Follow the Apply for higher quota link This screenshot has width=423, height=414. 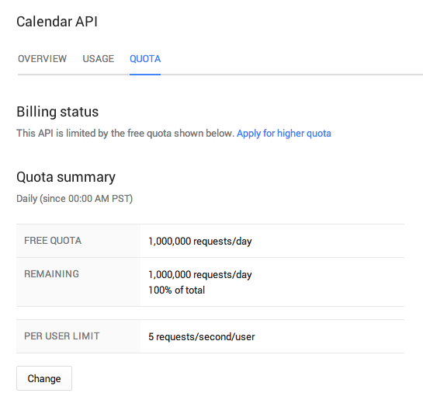(284, 133)
